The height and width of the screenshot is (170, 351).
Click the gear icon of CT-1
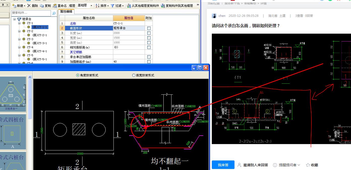pyautogui.click(x=24, y=23)
